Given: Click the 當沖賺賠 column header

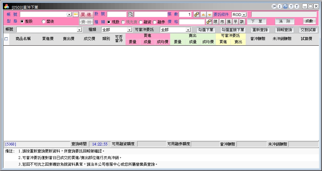Looking at the screenshot, I should point(258,38).
